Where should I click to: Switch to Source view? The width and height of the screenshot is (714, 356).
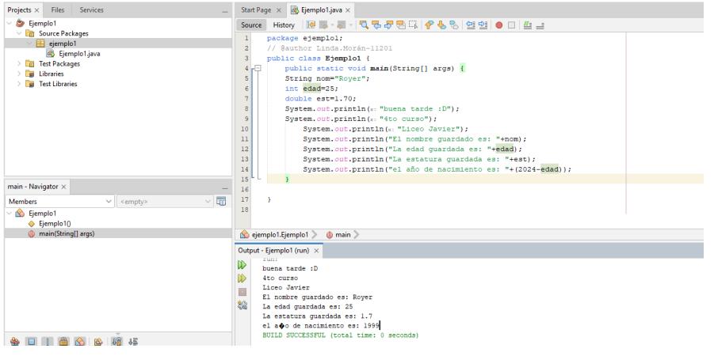tap(251, 25)
